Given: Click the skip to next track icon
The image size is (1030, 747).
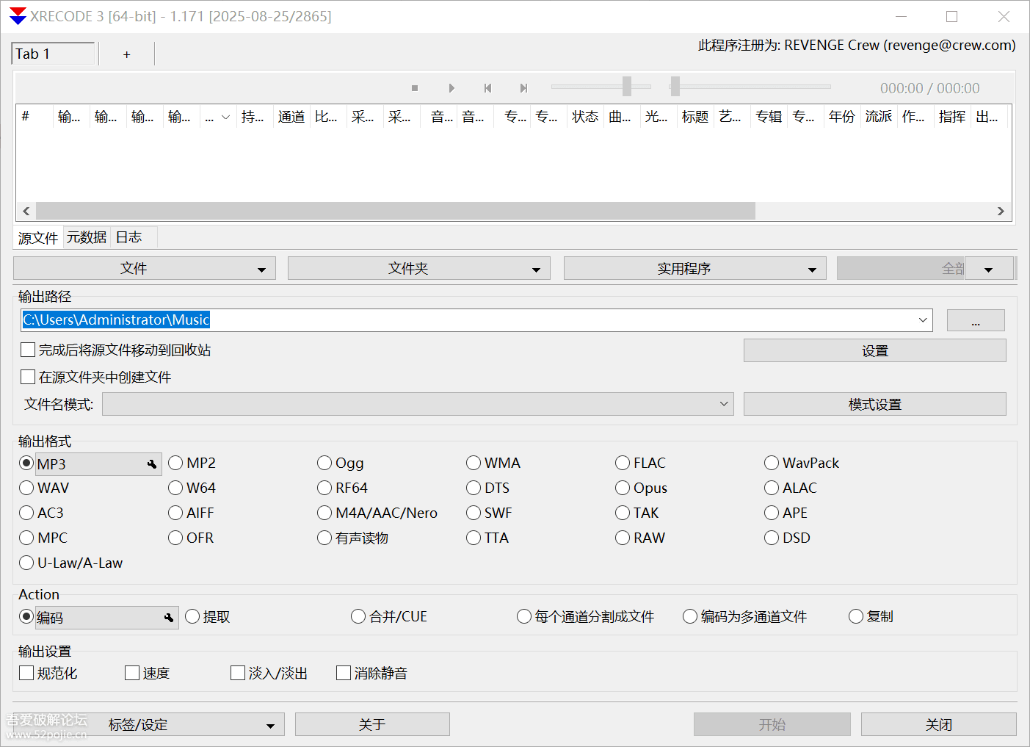Looking at the screenshot, I should (523, 87).
